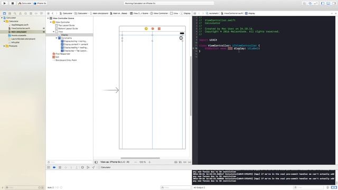Click the Related Items icon in storyboard jump bar

(48, 13)
